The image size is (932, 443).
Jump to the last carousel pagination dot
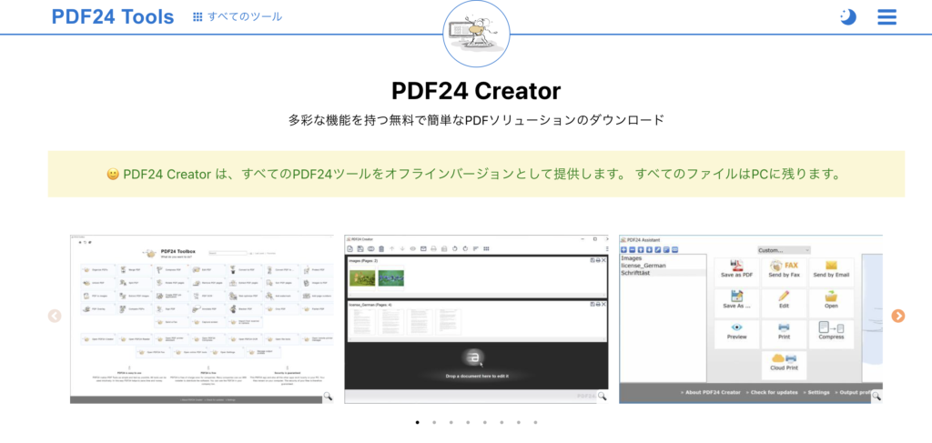tap(535, 423)
